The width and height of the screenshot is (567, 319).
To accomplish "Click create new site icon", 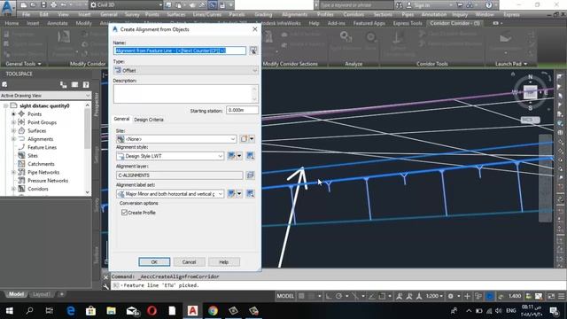I will point(244,139).
